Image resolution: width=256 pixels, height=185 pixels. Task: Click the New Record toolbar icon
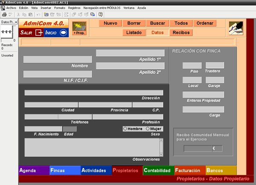coord(46,14)
